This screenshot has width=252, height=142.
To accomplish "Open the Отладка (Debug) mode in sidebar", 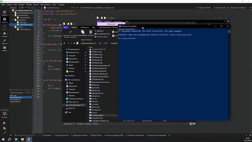I will tap(4, 34).
